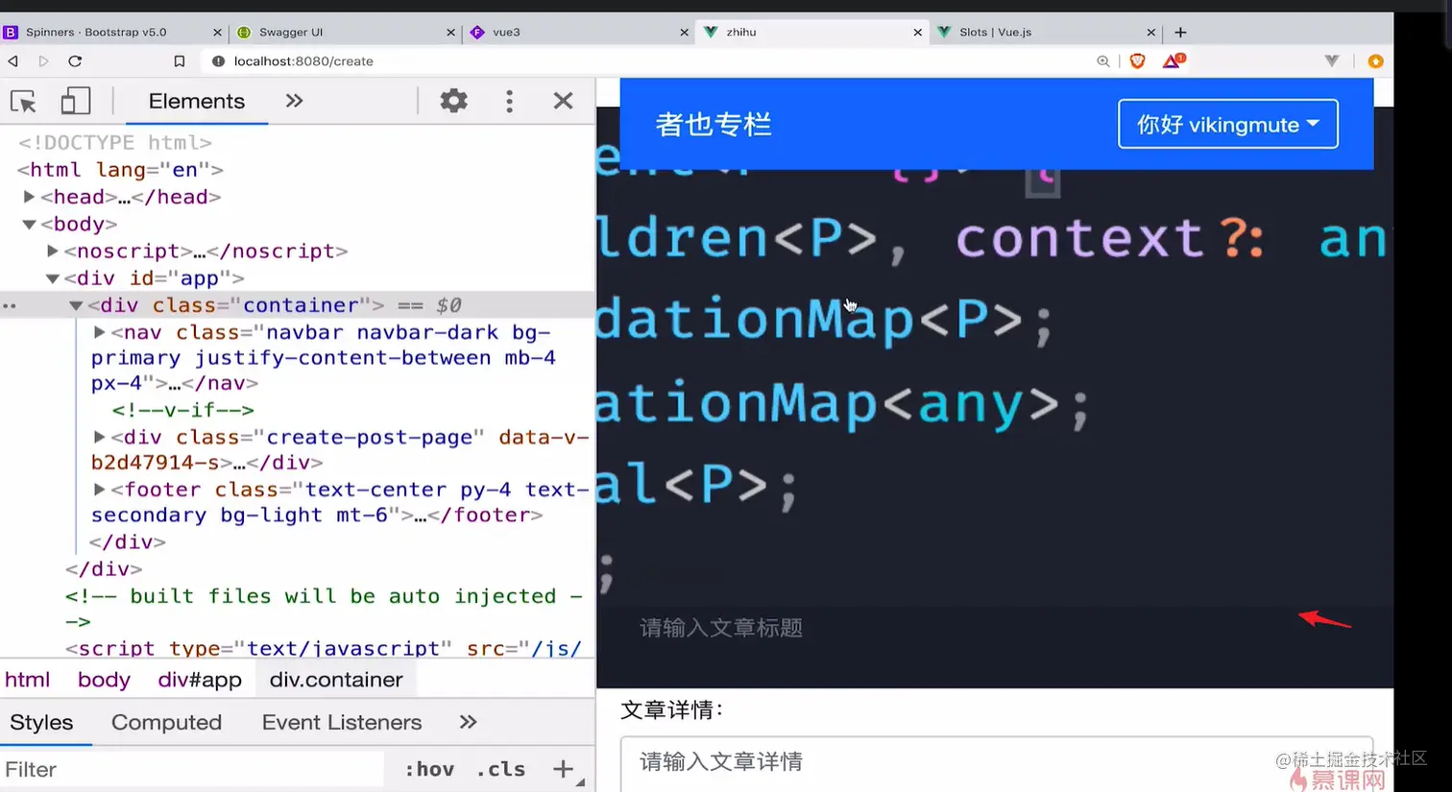The width and height of the screenshot is (1452, 792).
Task: Go back in browser history
Action: click(x=13, y=60)
